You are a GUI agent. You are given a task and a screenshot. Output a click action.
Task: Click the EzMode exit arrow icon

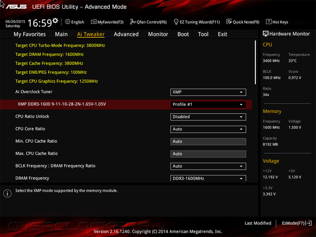(309, 223)
